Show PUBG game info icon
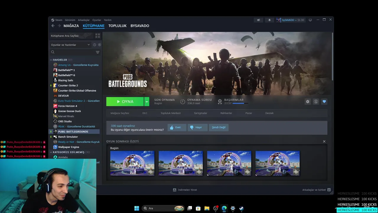The height and width of the screenshot is (213, 378). pyautogui.click(x=316, y=101)
